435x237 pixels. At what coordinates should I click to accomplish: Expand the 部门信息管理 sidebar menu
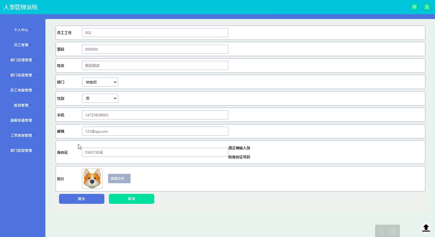(x=23, y=75)
